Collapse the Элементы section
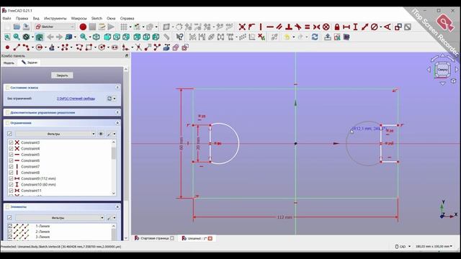This screenshot has width=461, height=259. pyautogui.click(x=117, y=207)
